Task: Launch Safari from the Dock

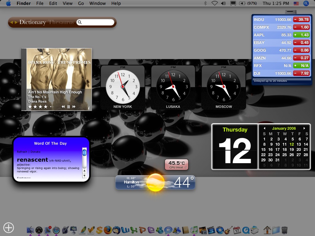Action: coord(56,230)
